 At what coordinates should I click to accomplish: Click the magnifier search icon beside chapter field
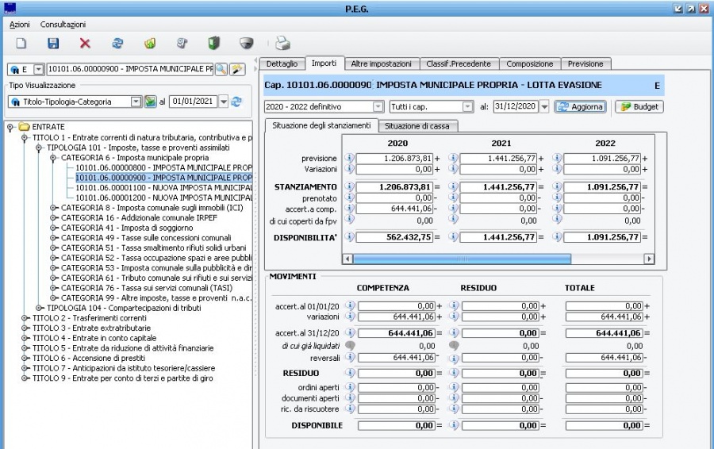tap(221, 70)
